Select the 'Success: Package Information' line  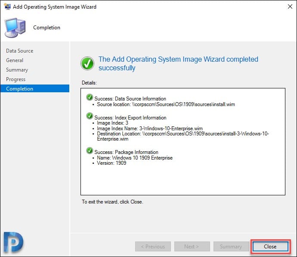pos(127,152)
